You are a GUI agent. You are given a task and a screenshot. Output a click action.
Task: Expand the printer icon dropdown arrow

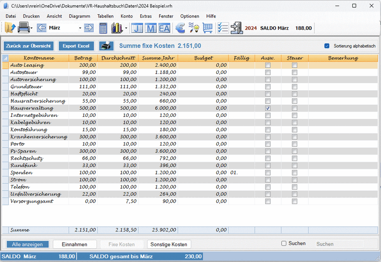coord(31,28)
